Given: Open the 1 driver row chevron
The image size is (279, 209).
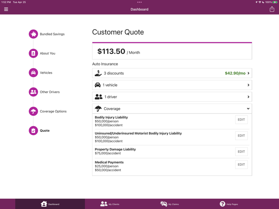Looking at the screenshot, I should [248, 97].
